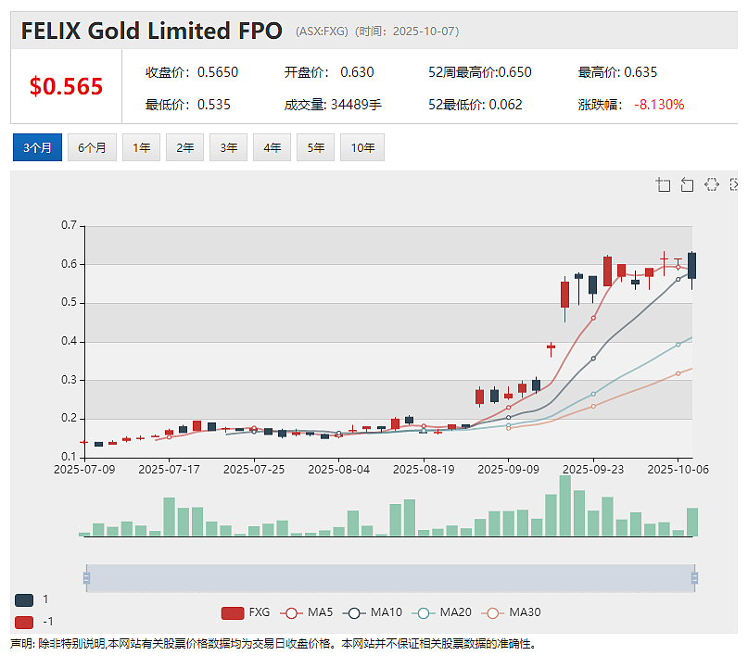Click the 2025-07-25 x-axis label
Screen dimensions: 748x668
[254, 470]
